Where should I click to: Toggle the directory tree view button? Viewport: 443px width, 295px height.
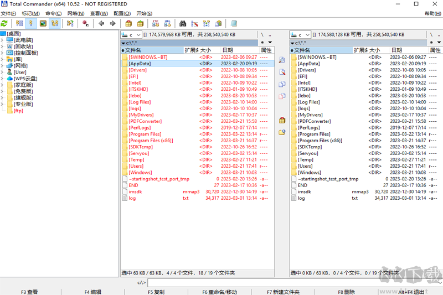click(54, 23)
